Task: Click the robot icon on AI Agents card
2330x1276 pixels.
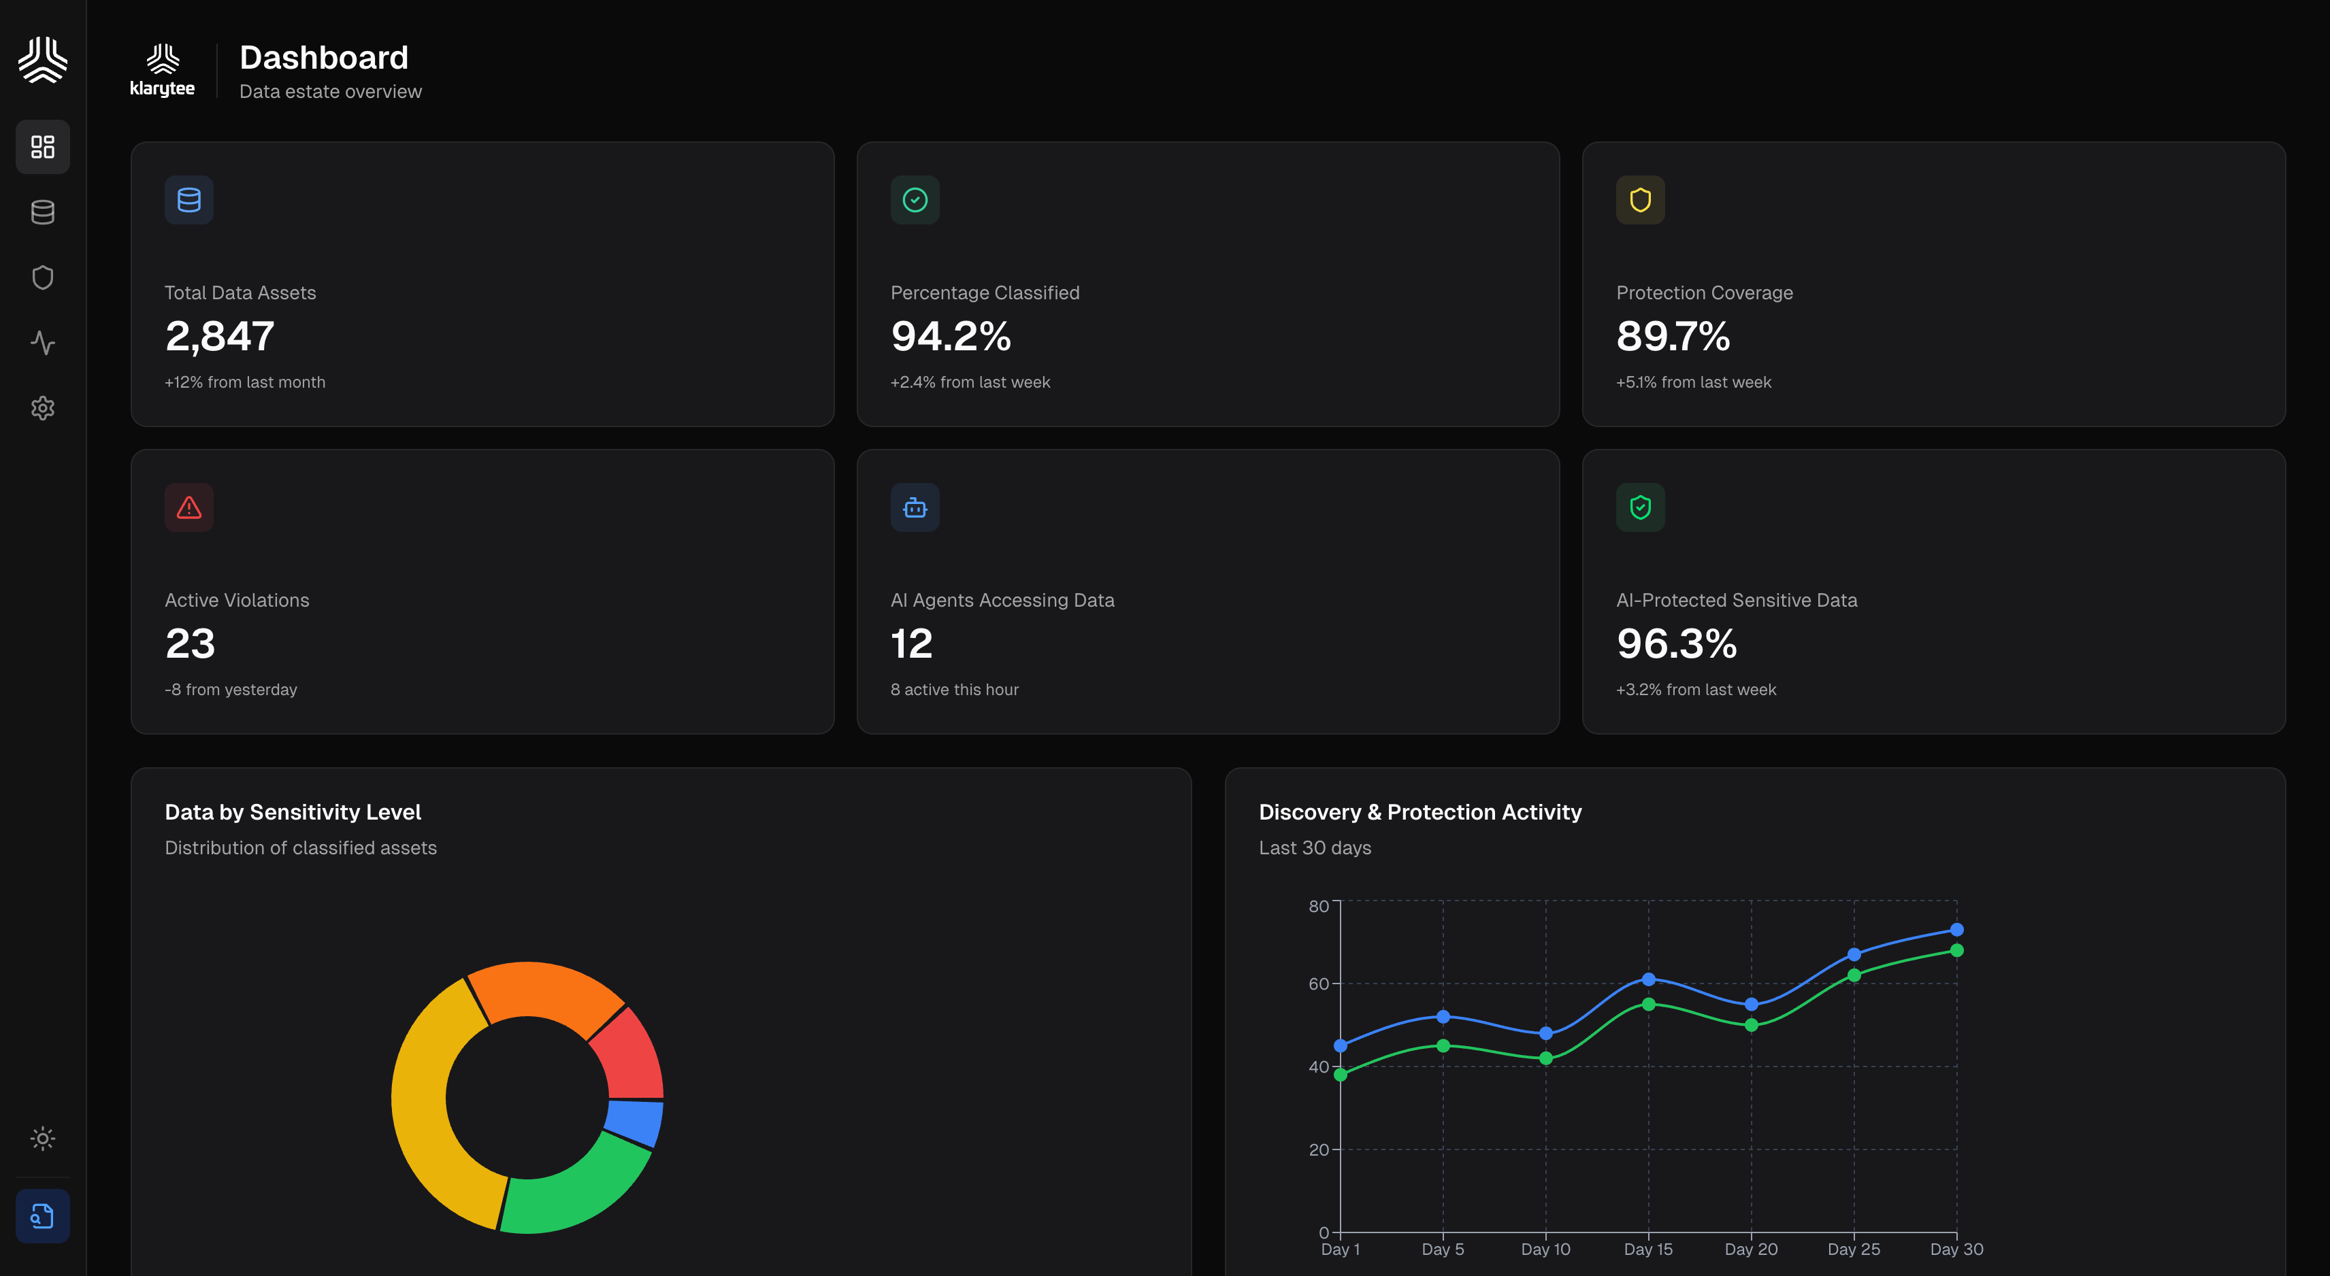Action: 915,507
